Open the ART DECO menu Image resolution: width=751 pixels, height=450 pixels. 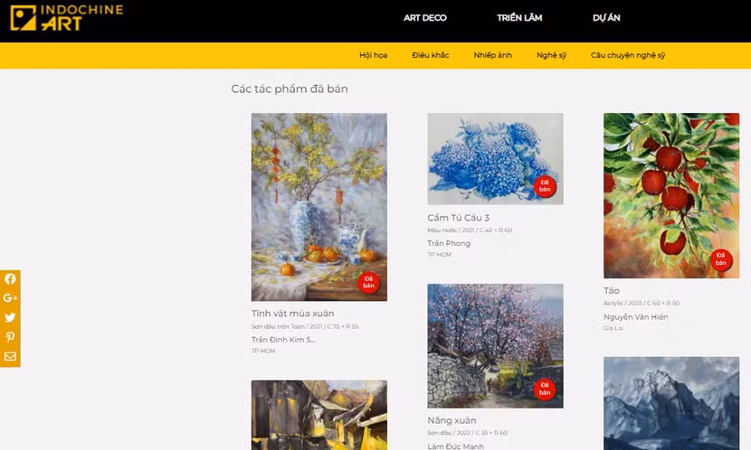425,18
